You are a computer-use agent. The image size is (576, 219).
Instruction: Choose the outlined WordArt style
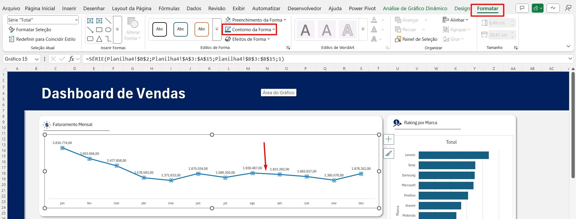pos(348,30)
